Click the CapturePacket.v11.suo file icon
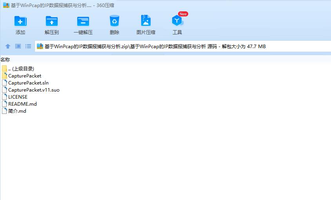Screen dimensions: 331x200 4,90
